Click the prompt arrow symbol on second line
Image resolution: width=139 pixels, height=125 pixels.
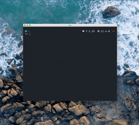pos(26,34)
